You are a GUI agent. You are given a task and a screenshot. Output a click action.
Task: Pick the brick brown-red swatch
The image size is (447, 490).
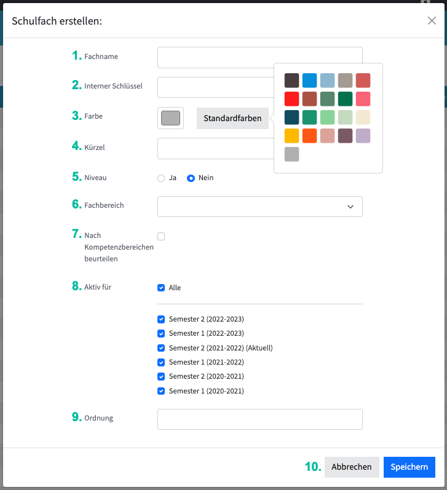[x=309, y=99]
